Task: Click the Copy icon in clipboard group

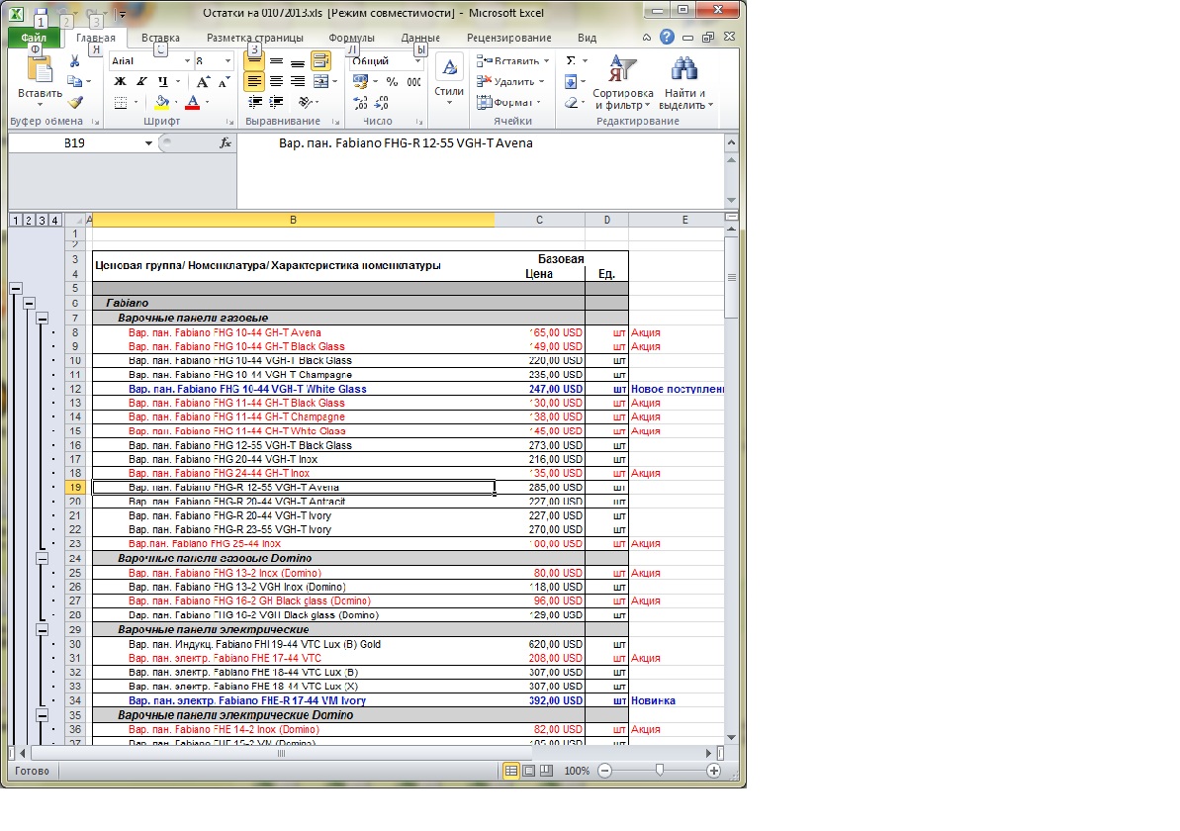Action: (74, 81)
